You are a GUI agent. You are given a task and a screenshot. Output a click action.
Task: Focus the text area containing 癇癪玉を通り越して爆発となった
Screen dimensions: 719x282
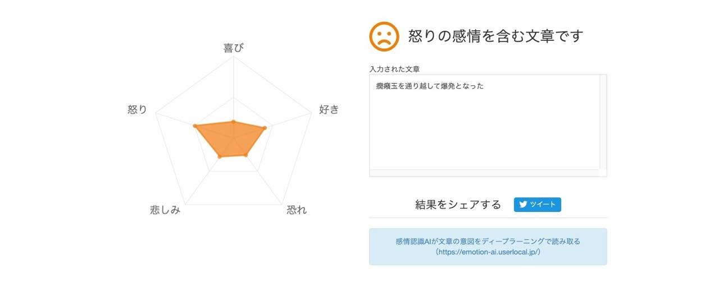(x=483, y=123)
